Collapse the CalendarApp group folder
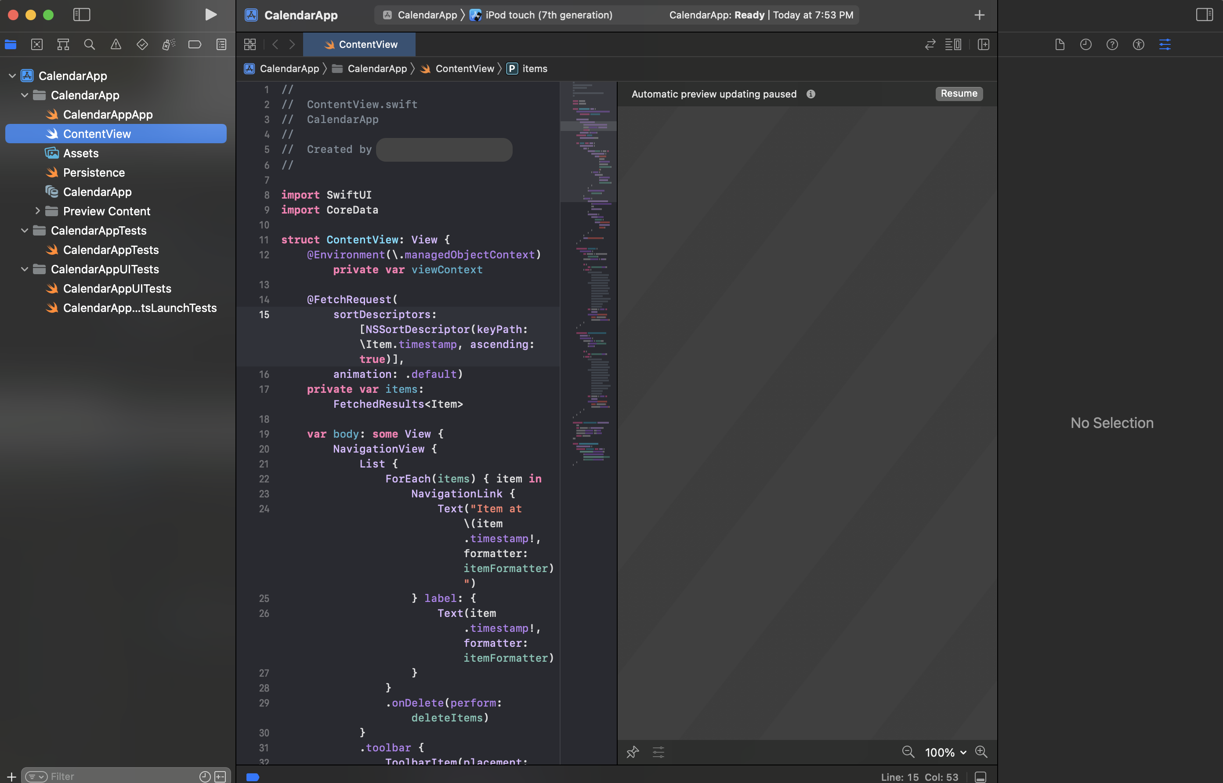The height and width of the screenshot is (783, 1223). 25,95
